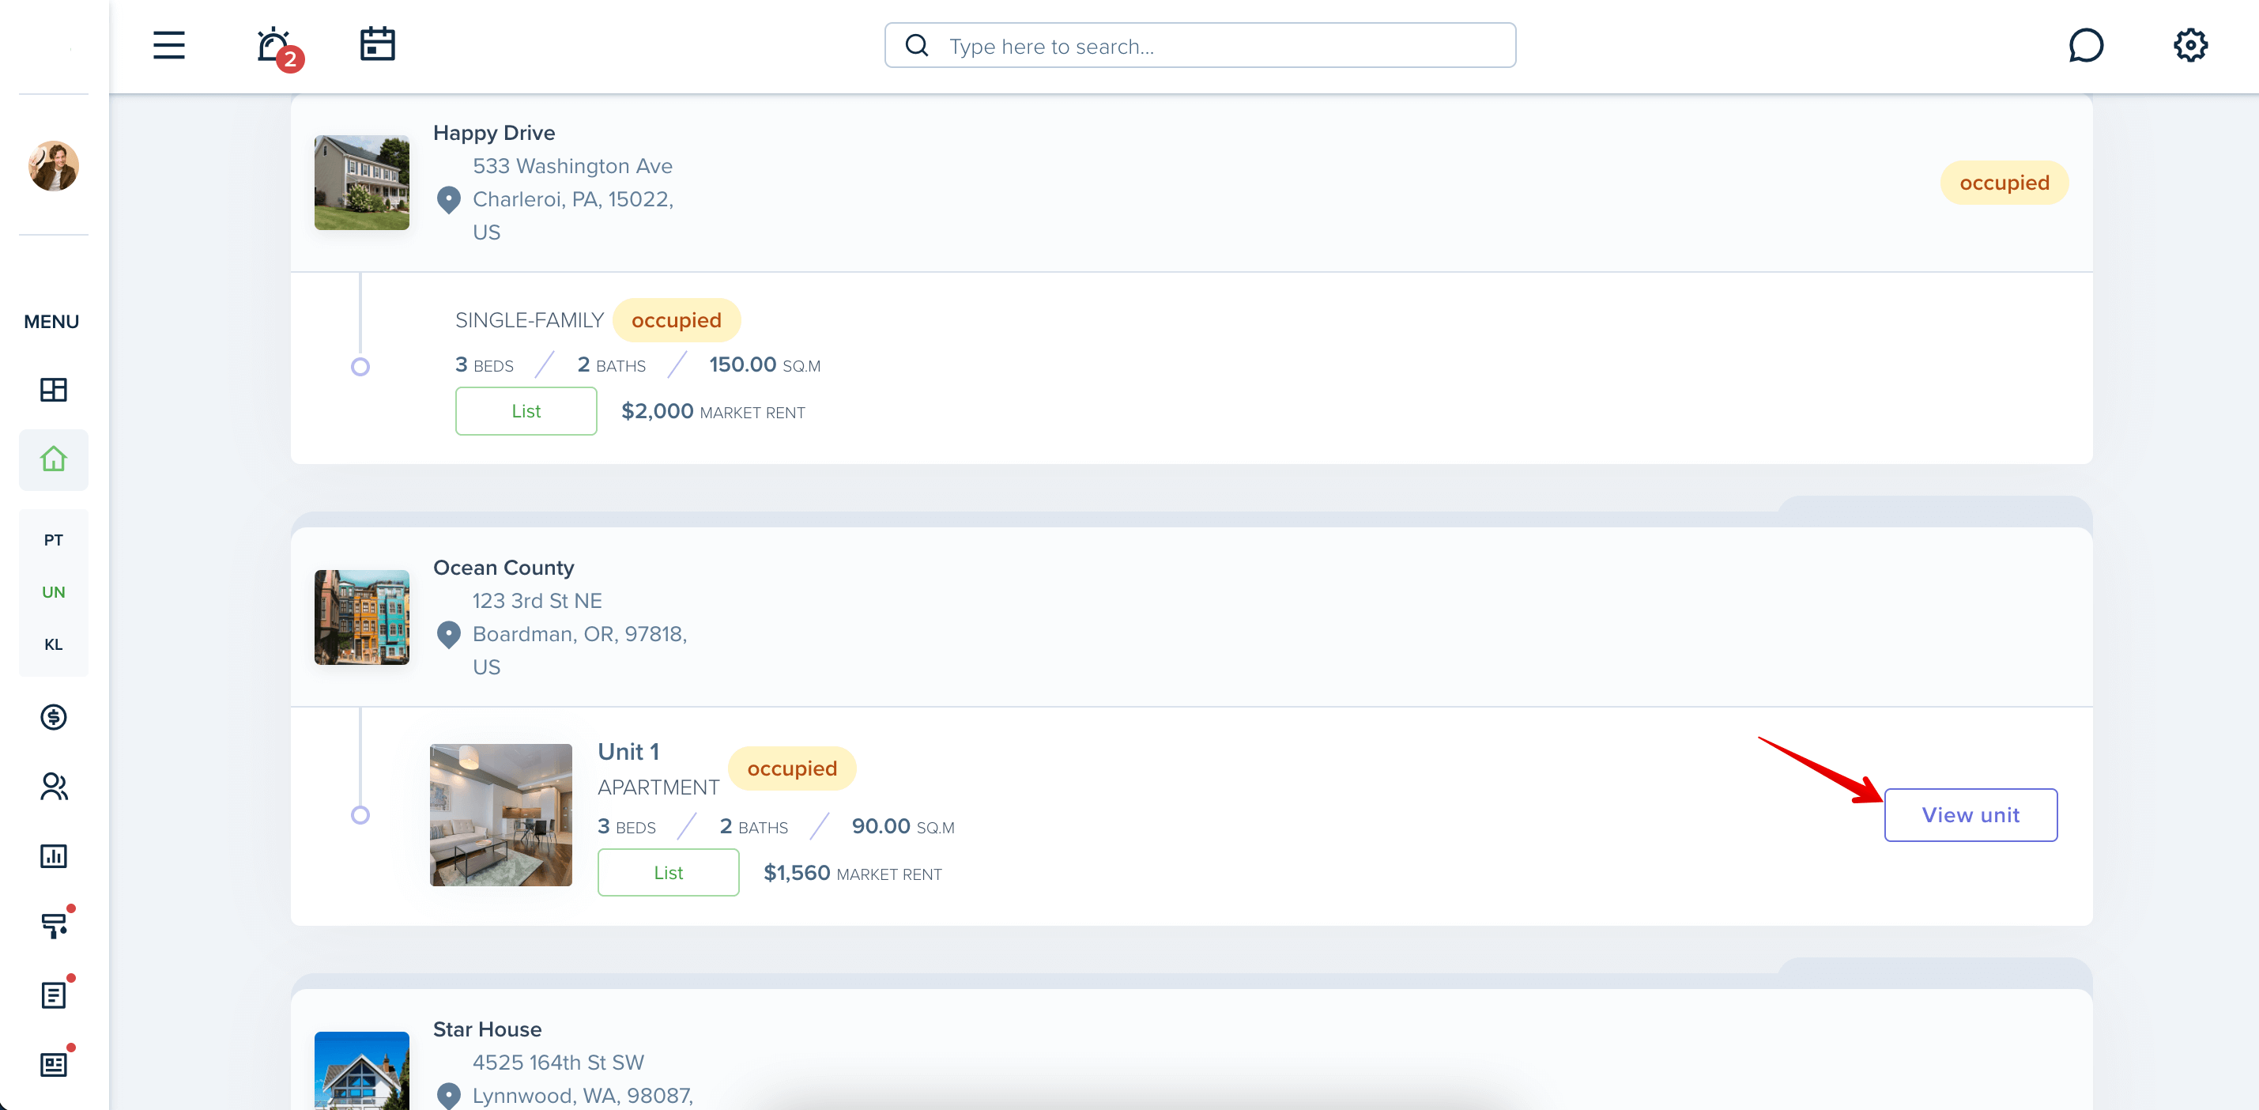Select UN submenu item in sidebar
This screenshot has width=2259, height=1110.
click(54, 591)
